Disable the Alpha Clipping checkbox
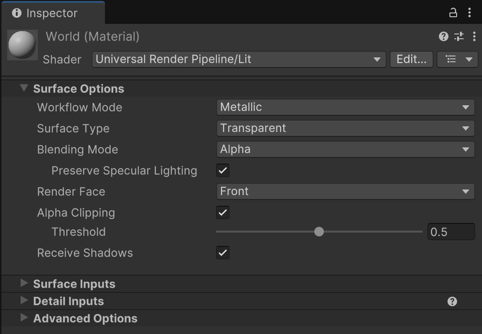Viewport: 482px width, 334px height. coord(223,212)
